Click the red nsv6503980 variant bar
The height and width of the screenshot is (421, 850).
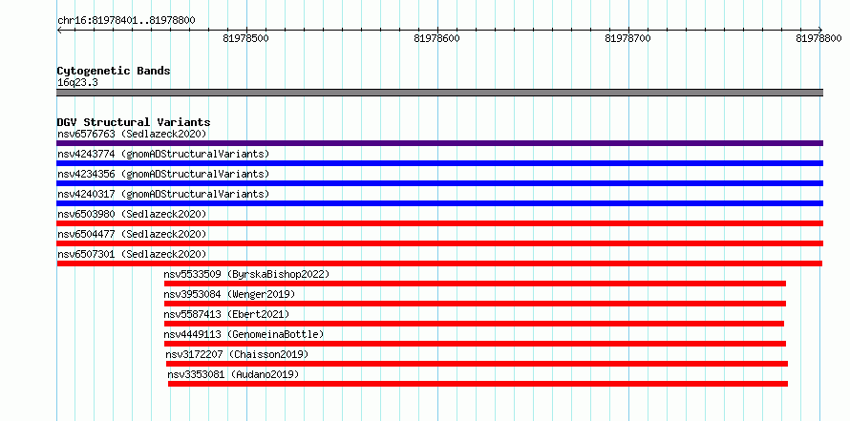[439, 223]
